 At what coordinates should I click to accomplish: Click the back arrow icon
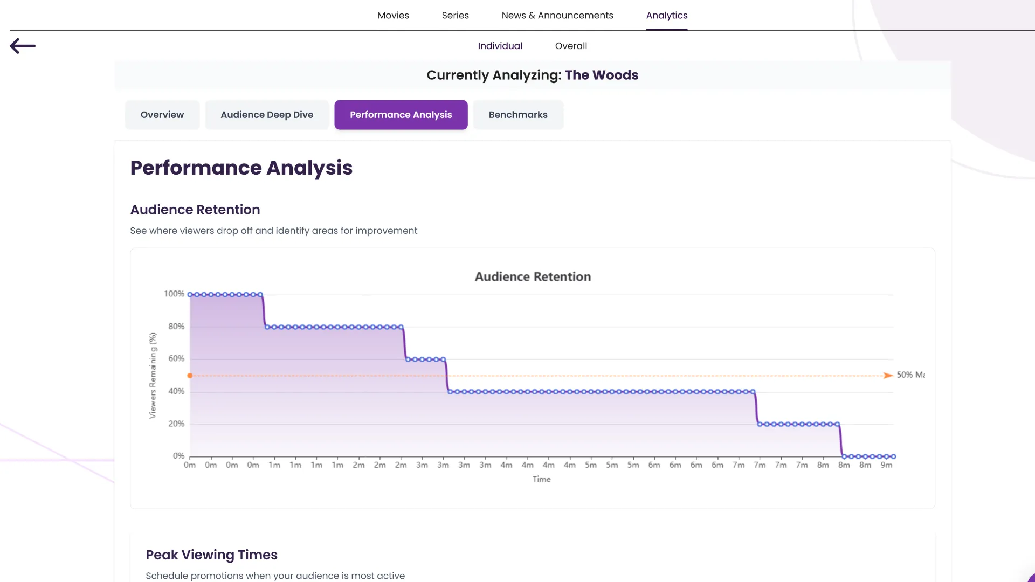point(23,46)
